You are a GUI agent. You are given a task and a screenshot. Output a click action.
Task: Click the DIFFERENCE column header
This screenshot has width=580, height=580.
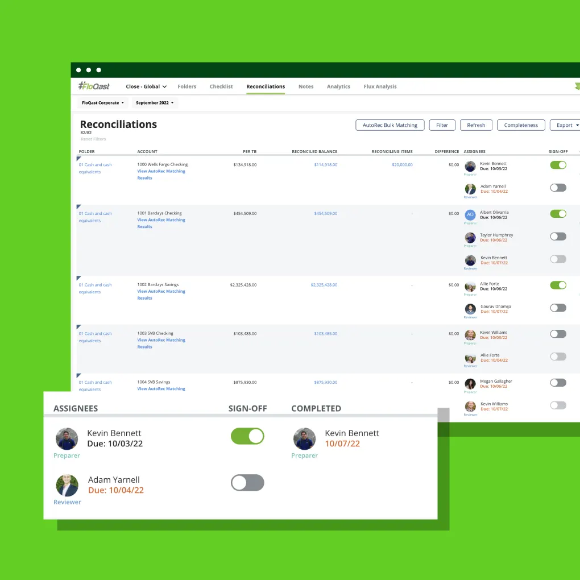pyautogui.click(x=447, y=151)
